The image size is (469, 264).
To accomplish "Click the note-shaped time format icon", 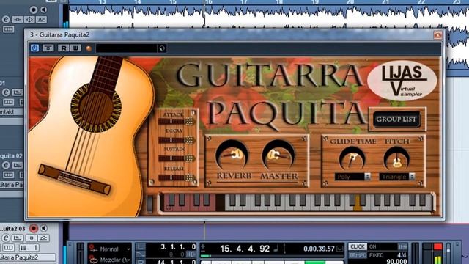I will pos(276,249).
